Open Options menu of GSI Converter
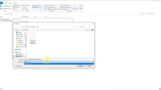This screenshot has width=161, height=90. click(26, 21)
